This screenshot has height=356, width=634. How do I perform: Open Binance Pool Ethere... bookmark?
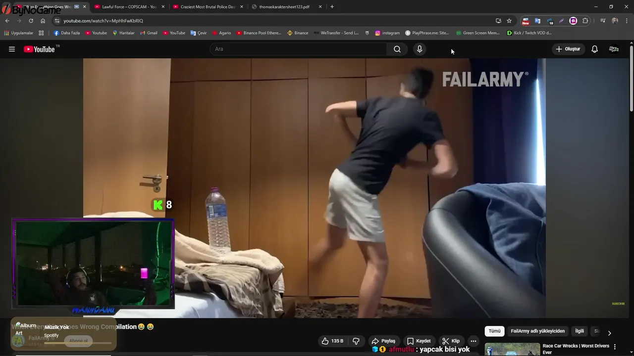pos(258,33)
